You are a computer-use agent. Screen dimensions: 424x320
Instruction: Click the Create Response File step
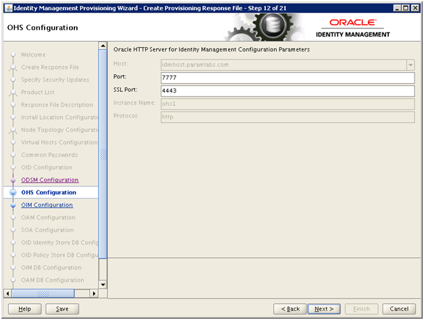pyautogui.click(x=50, y=67)
